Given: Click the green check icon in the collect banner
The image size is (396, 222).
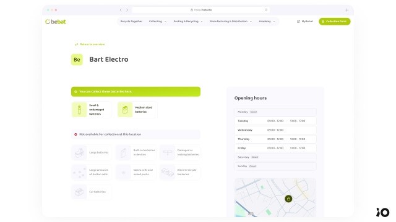Looking at the screenshot, I should 75,92.
